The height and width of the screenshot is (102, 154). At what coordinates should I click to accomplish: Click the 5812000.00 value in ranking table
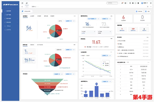pyautogui.click(x=144, y=66)
